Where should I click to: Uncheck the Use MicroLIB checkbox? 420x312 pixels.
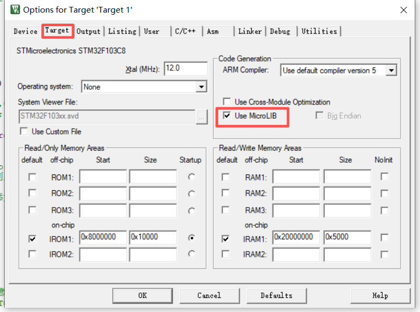227,116
